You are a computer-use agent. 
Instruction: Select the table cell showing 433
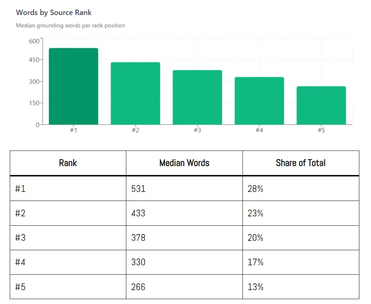pyautogui.click(x=184, y=213)
